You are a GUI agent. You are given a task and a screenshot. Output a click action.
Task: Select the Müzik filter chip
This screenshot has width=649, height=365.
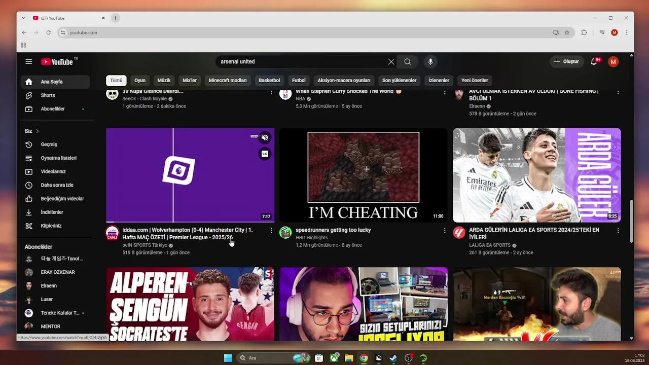click(164, 80)
